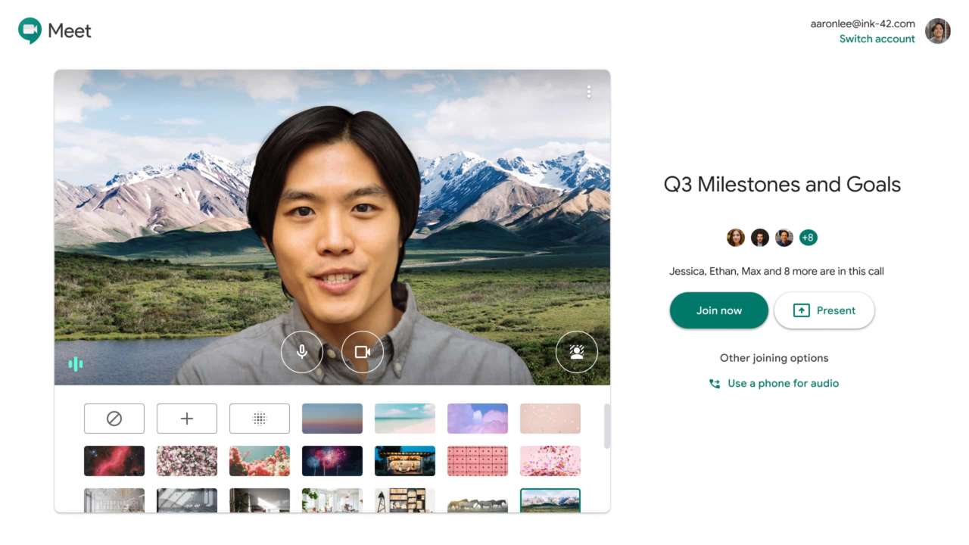
Task: Join the meeting now
Action: (718, 310)
